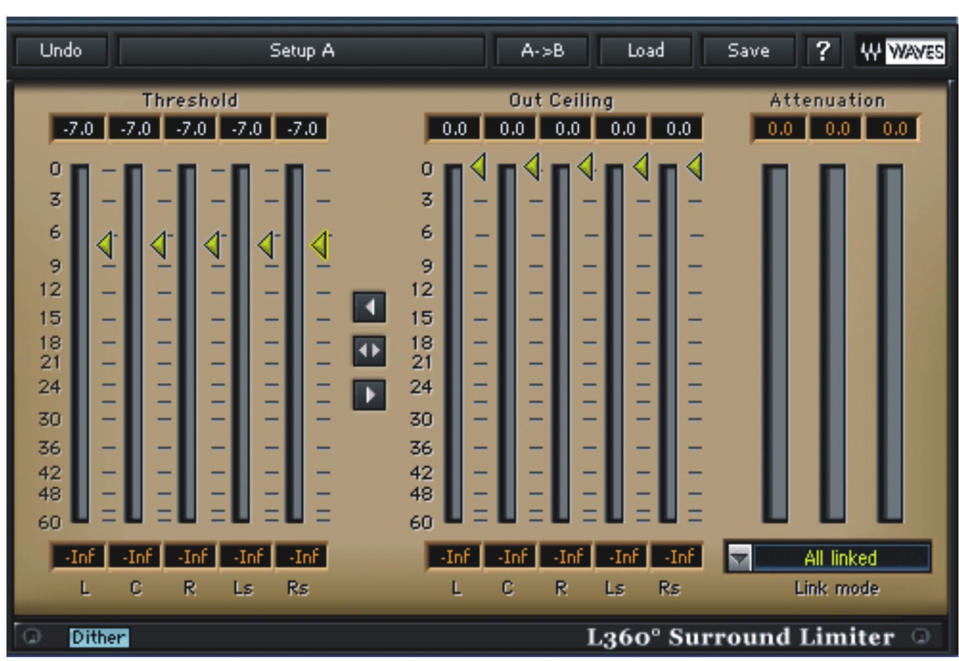Grab the Ls Out Ceiling slider arrow
This screenshot has height=661, width=959.
click(x=641, y=167)
